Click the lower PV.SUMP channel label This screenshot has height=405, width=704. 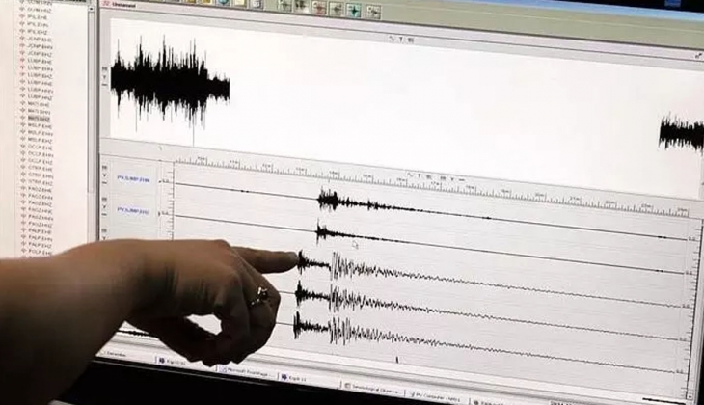tap(133, 210)
